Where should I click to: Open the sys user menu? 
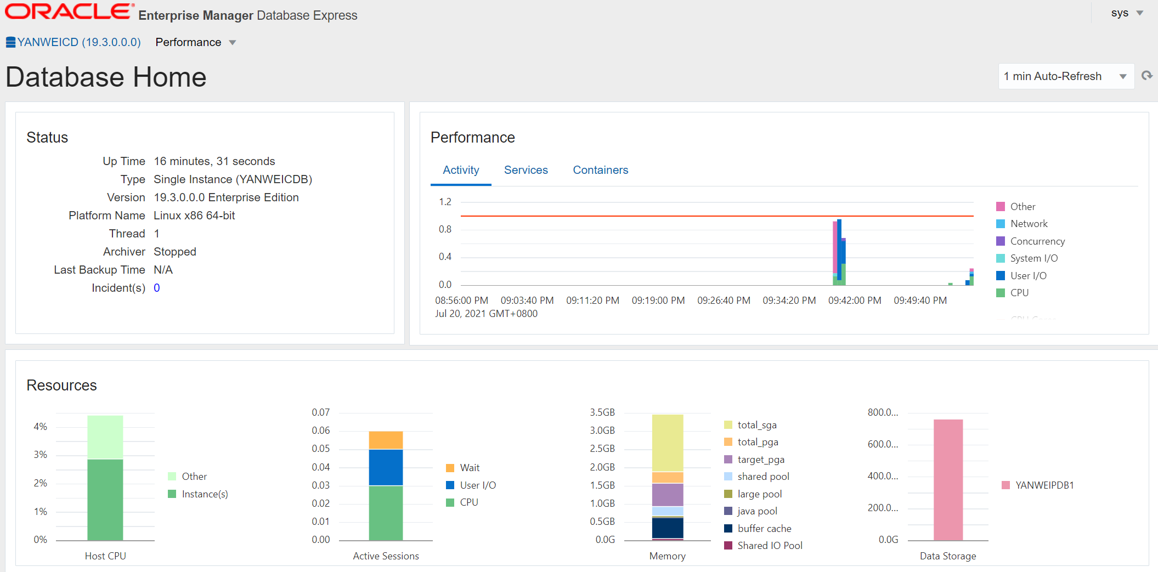coord(1127,13)
